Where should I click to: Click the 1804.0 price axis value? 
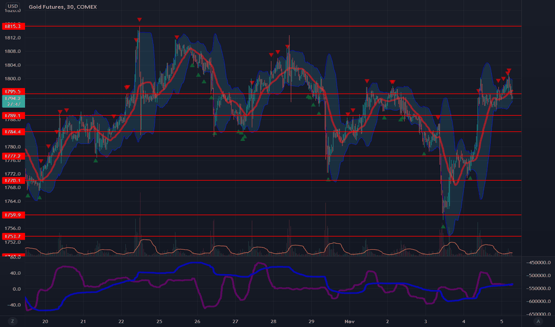(x=13, y=65)
